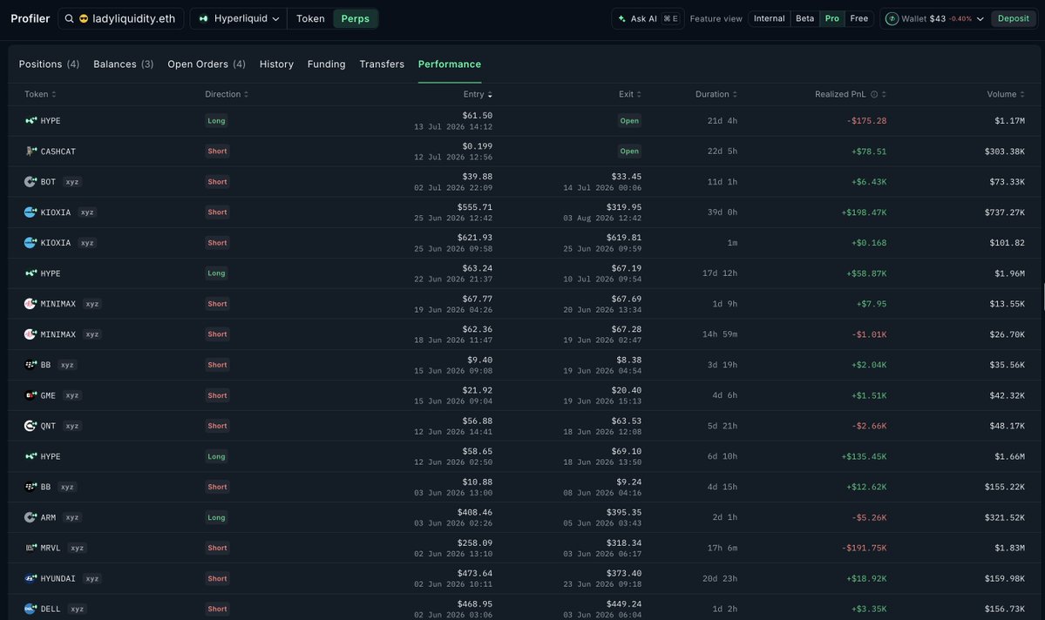Click the HYPE token icon in the 13 Jul 2026 row
This screenshot has width=1045, height=620.
[31, 120]
